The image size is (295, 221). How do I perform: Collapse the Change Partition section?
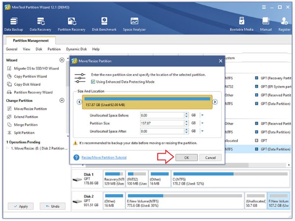click(x=61, y=100)
